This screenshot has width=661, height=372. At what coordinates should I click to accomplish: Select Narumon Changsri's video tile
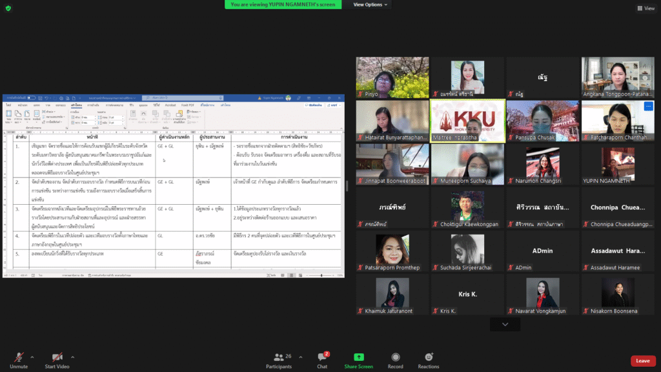coord(542,164)
